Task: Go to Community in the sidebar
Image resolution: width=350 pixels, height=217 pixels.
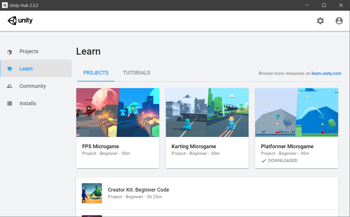Action: (x=33, y=86)
